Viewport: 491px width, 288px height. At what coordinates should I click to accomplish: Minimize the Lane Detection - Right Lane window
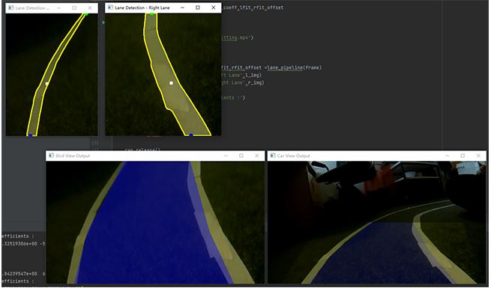(x=183, y=7)
